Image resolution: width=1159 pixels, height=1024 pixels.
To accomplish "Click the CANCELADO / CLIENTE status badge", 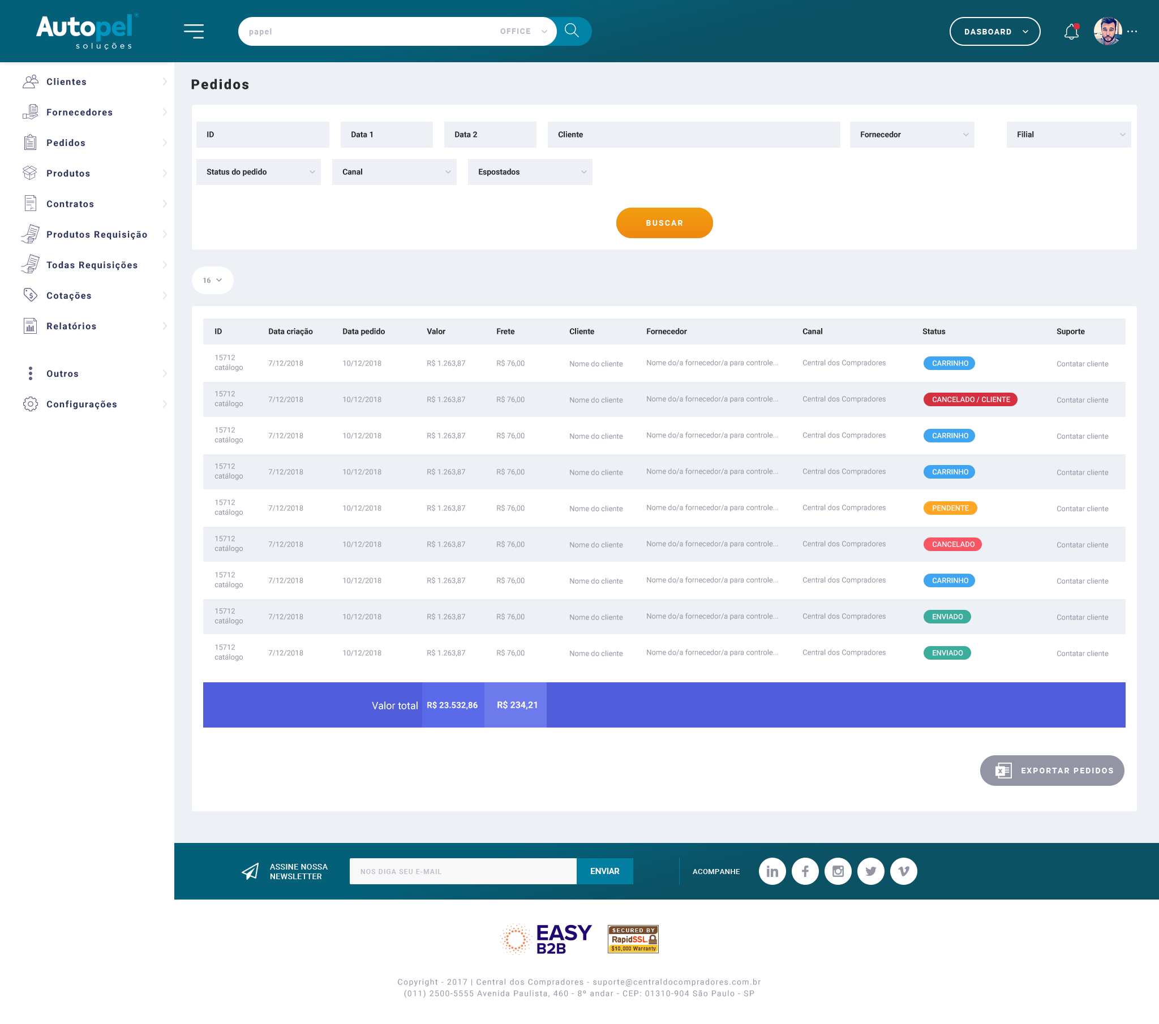I will 970,399.
